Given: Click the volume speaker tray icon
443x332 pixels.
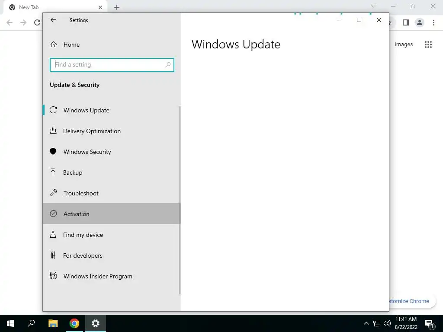Looking at the screenshot, I should [387, 323].
